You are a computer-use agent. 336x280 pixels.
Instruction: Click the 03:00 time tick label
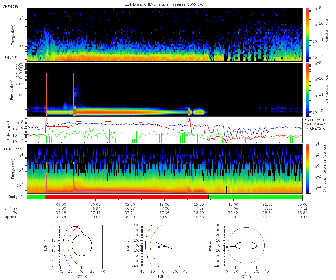61,204
